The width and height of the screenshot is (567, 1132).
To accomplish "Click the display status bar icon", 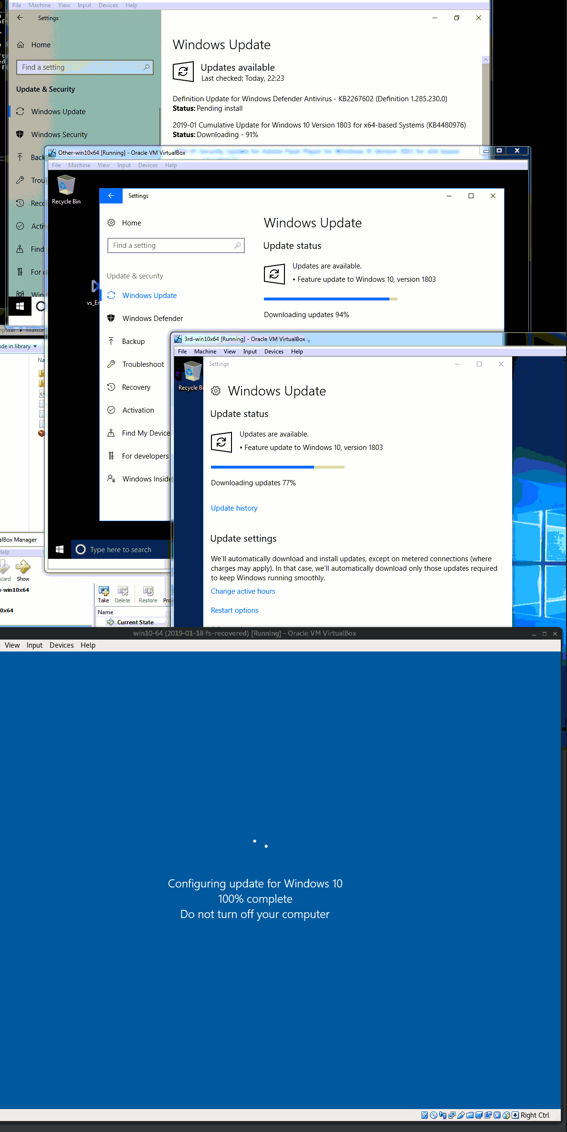I will click(x=479, y=1115).
